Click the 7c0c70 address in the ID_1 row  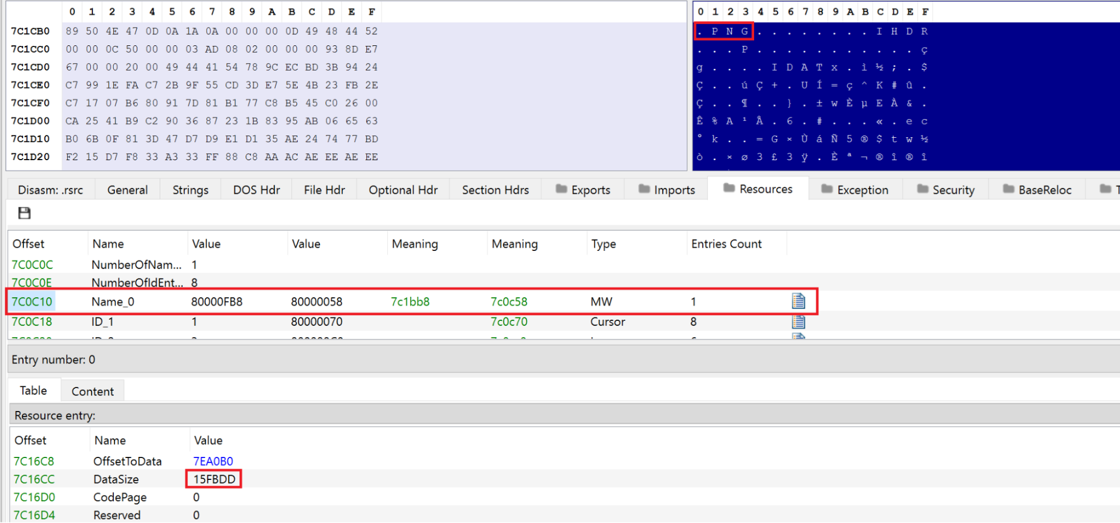509,322
